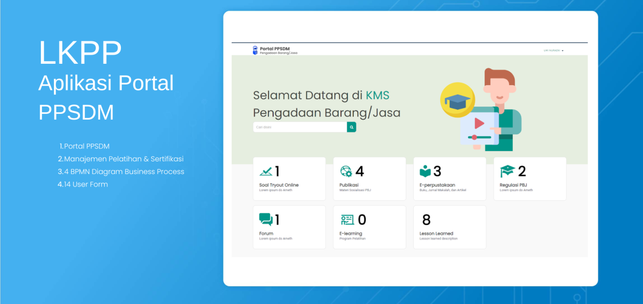This screenshot has width=643, height=304.
Task: Click the Publikasi globe gear icon
Action: pyautogui.click(x=346, y=171)
